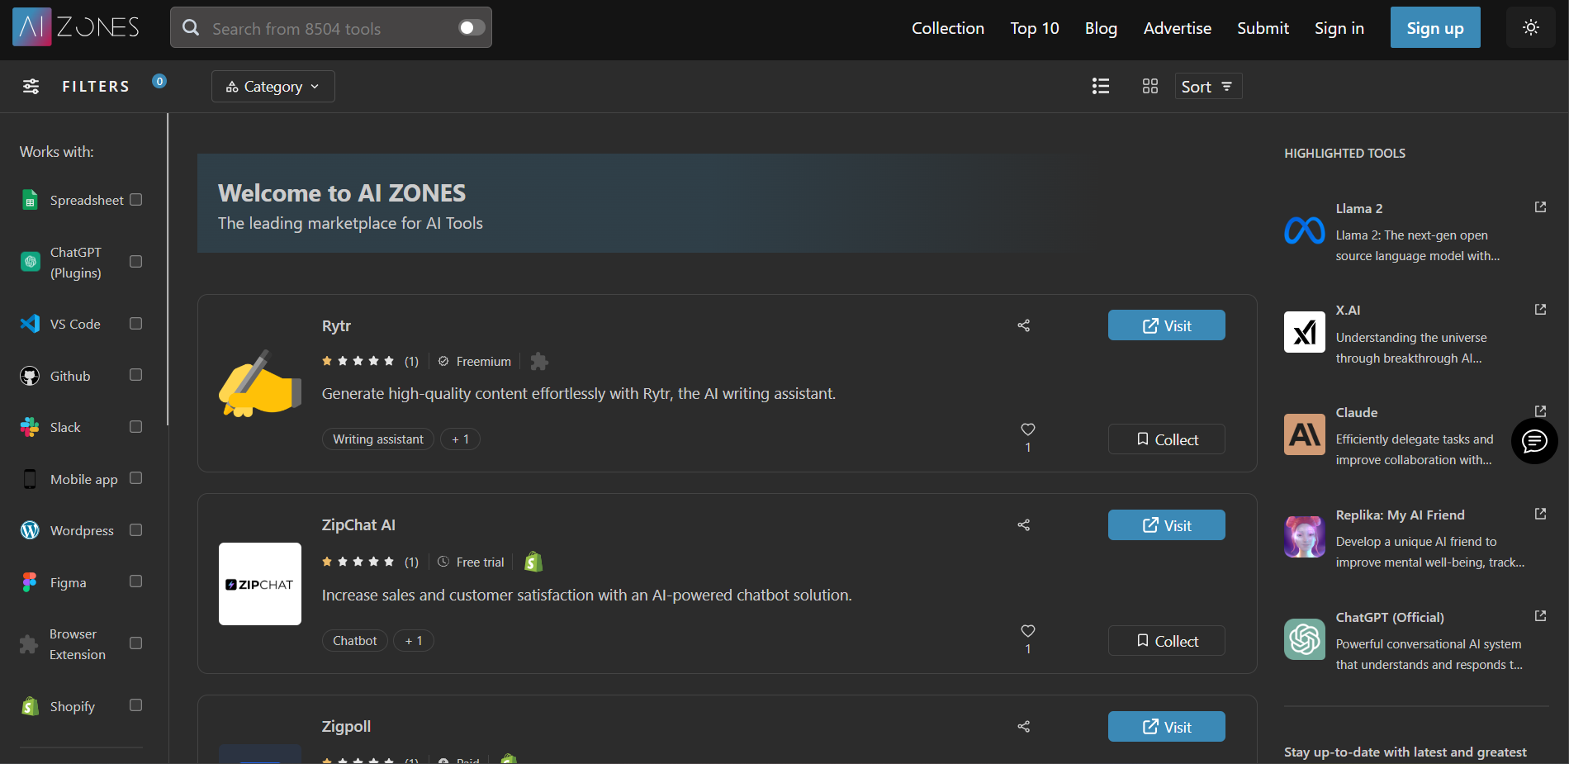Open Replika external link icon

point(1540,514)
